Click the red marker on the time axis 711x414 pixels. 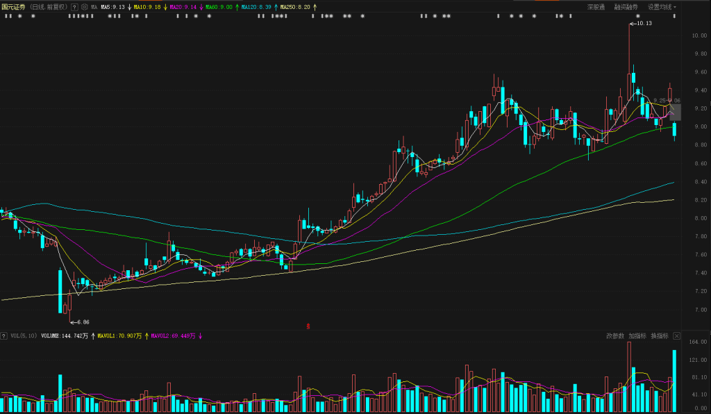tap(308, 325)
